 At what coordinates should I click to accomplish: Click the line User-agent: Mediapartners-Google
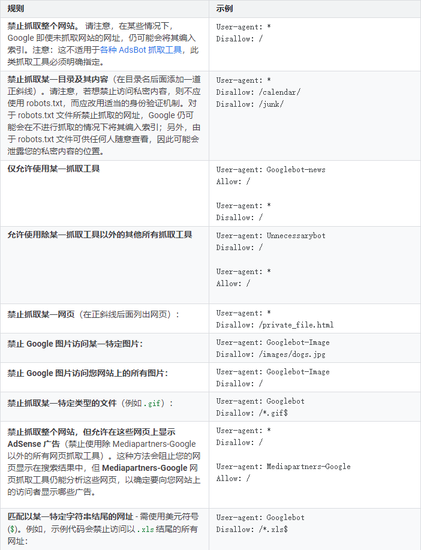coord(284,467)
